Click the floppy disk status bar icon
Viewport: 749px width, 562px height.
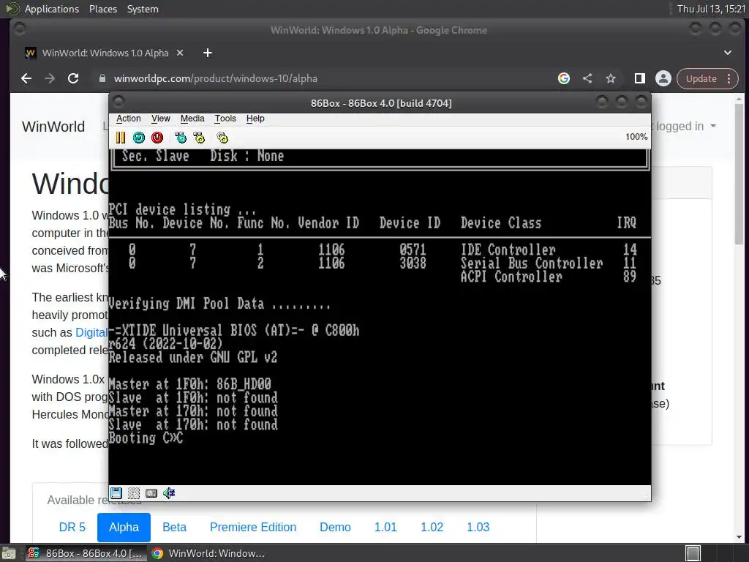pyautogui.click(x=116, y=492)
